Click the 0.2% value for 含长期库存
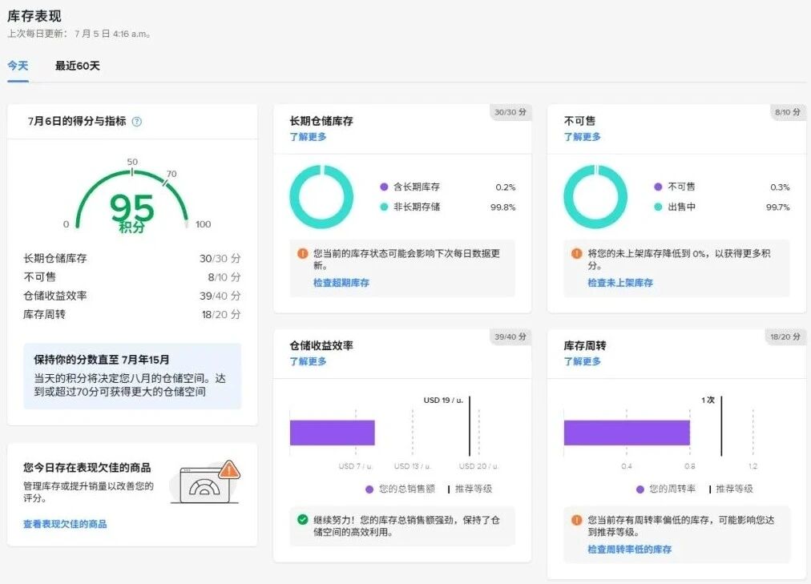 (506, 187)
